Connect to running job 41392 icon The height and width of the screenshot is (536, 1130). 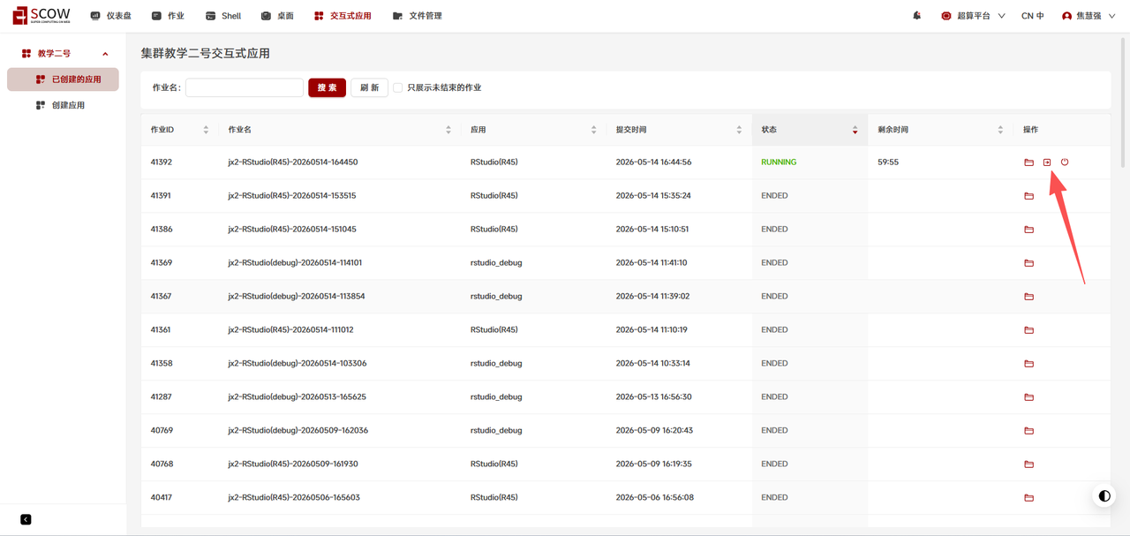(1047, 162)
